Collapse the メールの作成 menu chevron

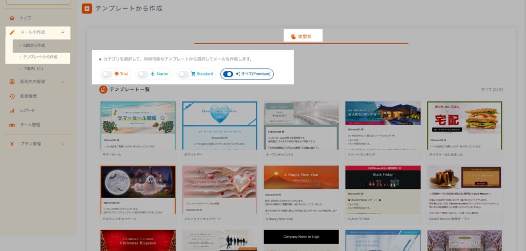pyautogui.click(x=63, y=32)
